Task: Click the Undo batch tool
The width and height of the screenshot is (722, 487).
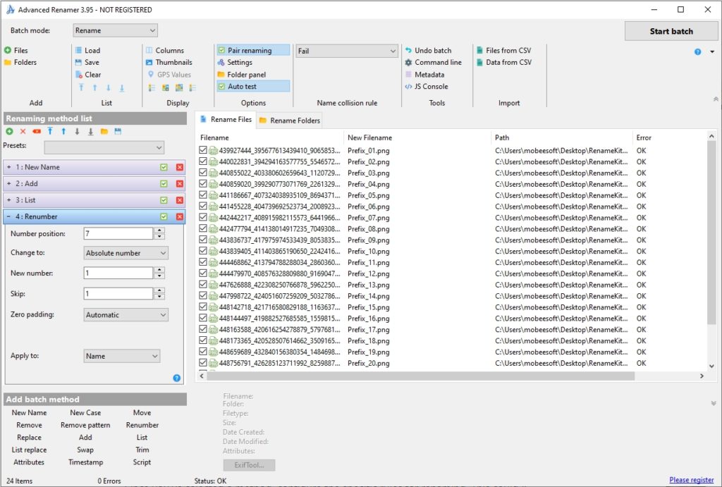Action: coord(432,50)
